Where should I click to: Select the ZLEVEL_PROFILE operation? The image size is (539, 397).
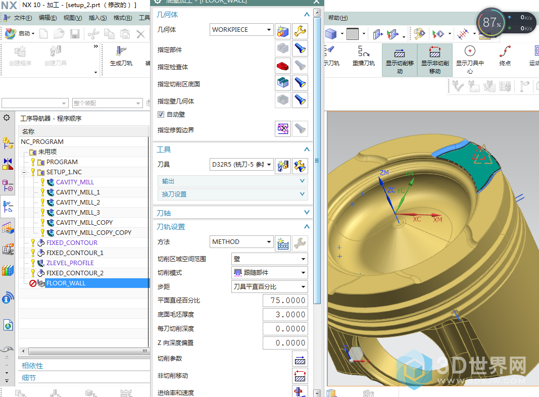click(x=70, y=263)
